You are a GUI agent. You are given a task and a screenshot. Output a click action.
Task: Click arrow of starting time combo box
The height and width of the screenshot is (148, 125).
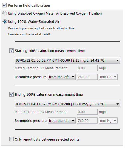click(118, 60)
